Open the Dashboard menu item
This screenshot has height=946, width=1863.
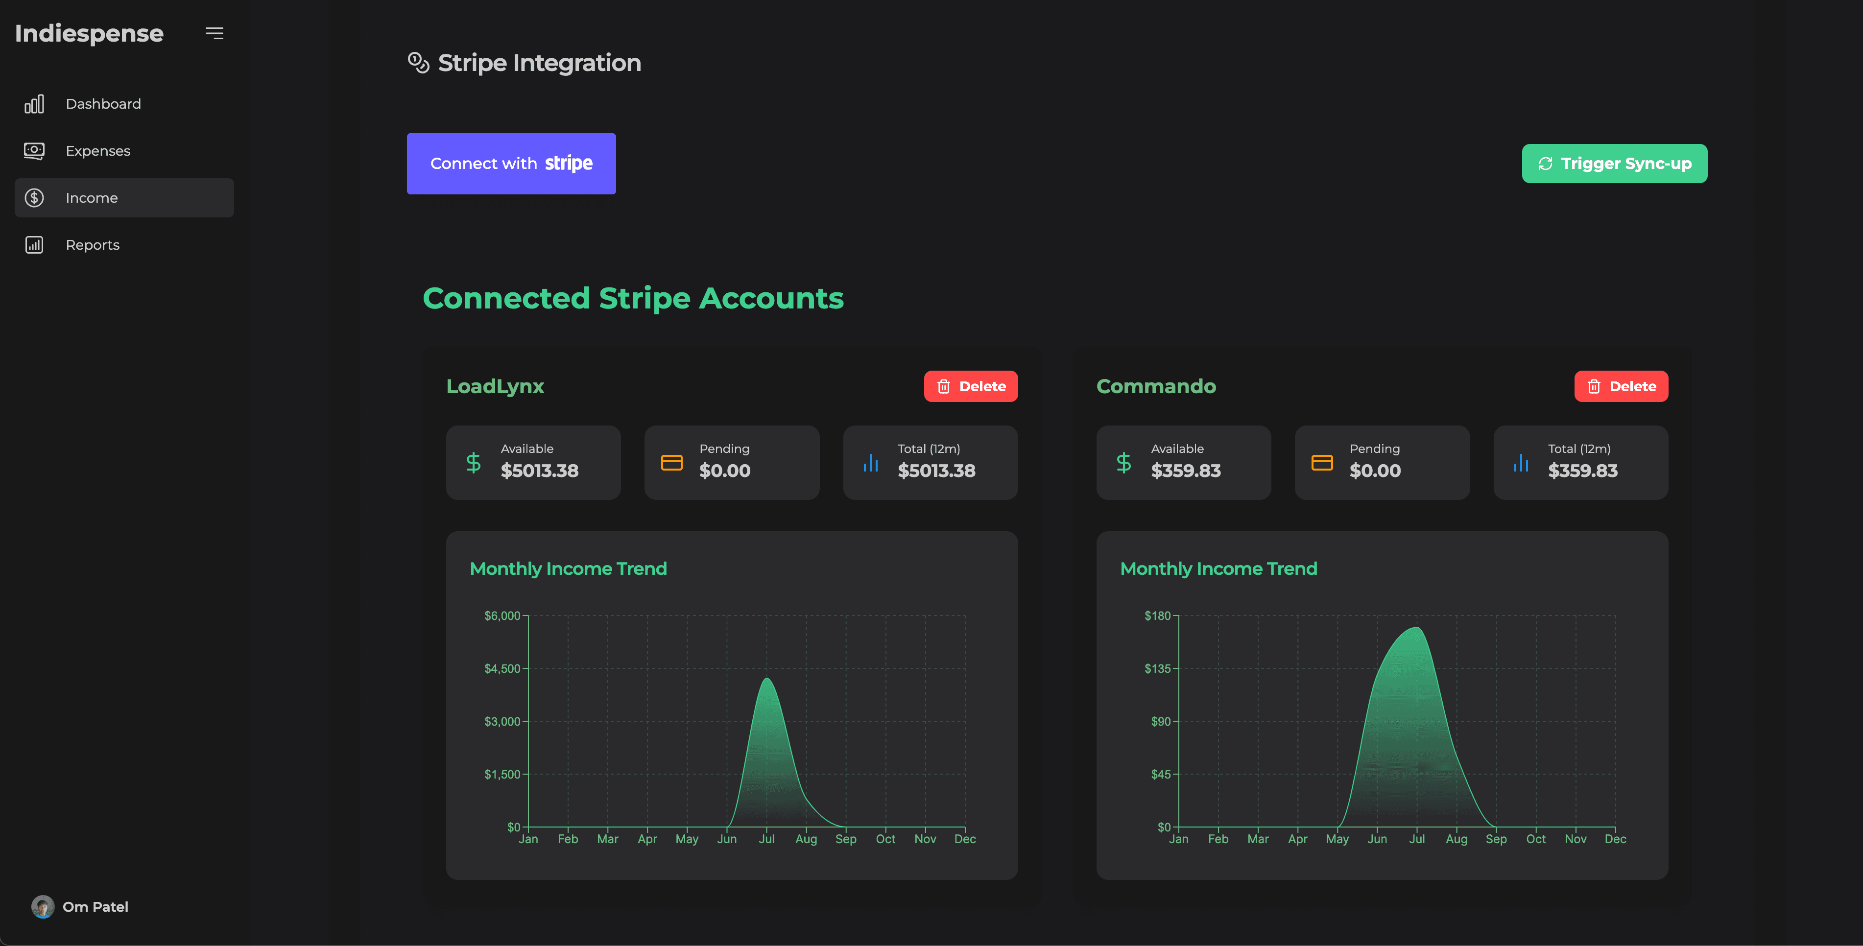[103, 104]
